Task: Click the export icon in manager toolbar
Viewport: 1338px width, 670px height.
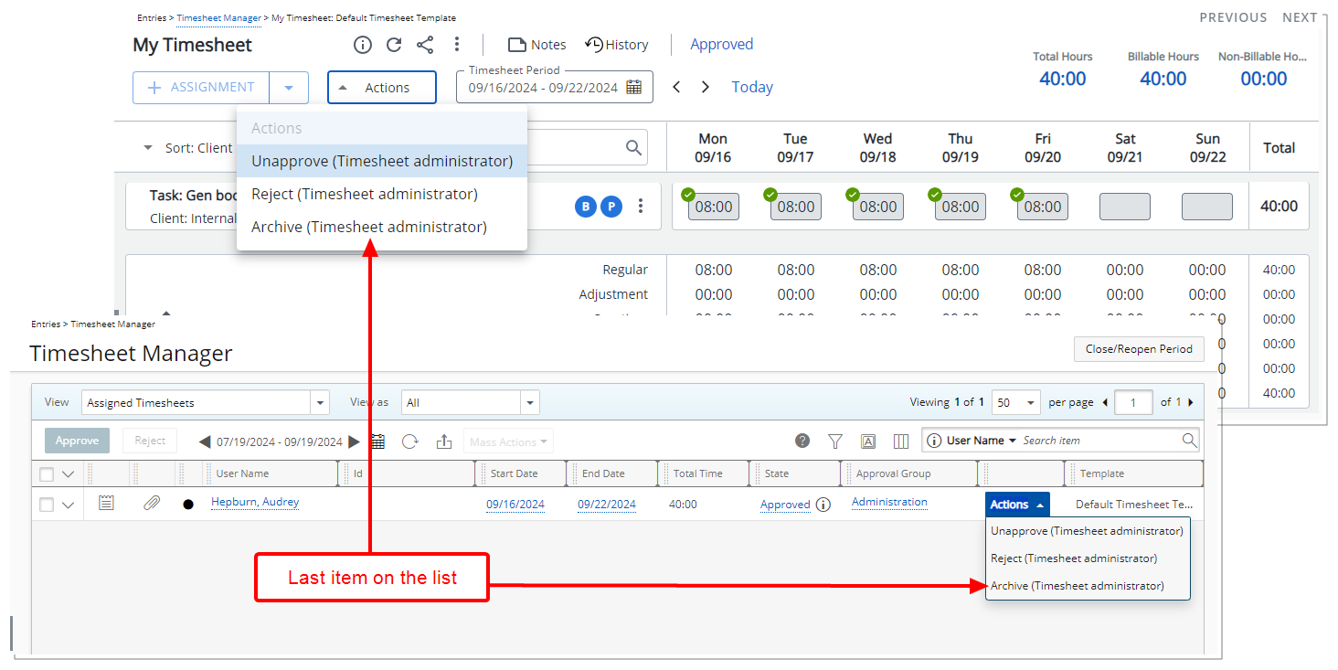Action: tap(444, 441)
